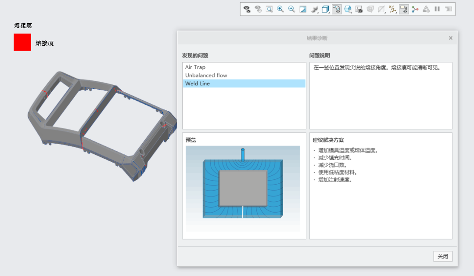Toggle the annotation visibility filter icon
474x276 pixels.
(x=404, y=9)
